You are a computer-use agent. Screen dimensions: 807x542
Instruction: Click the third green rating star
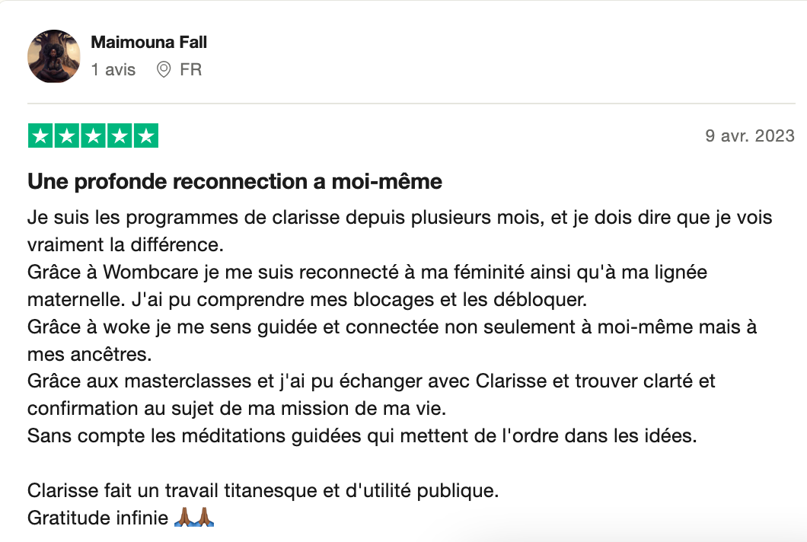(x=93, y=135)
